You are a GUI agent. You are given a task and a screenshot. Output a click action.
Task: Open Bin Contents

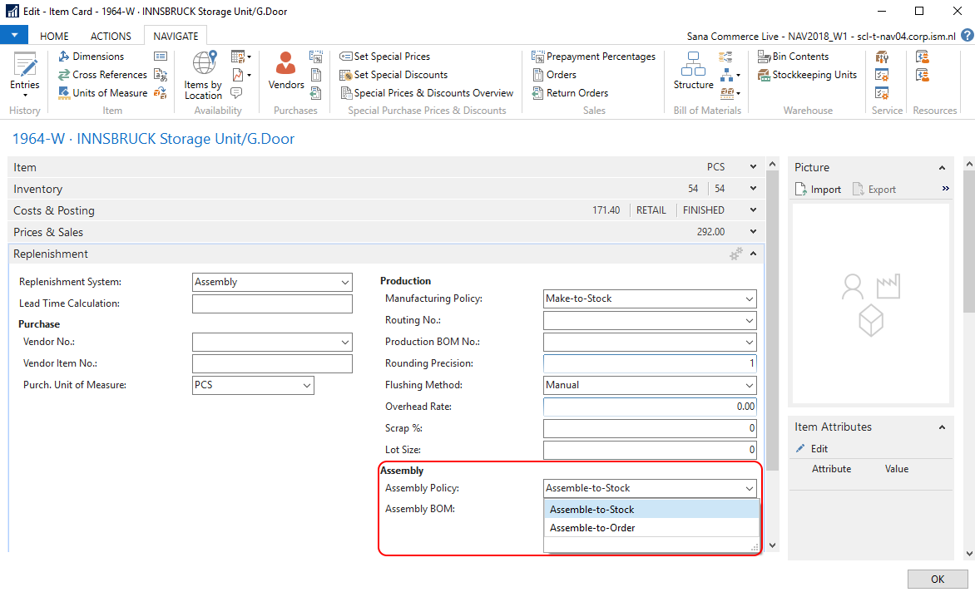pyautogui.click(x=799, y=57)
